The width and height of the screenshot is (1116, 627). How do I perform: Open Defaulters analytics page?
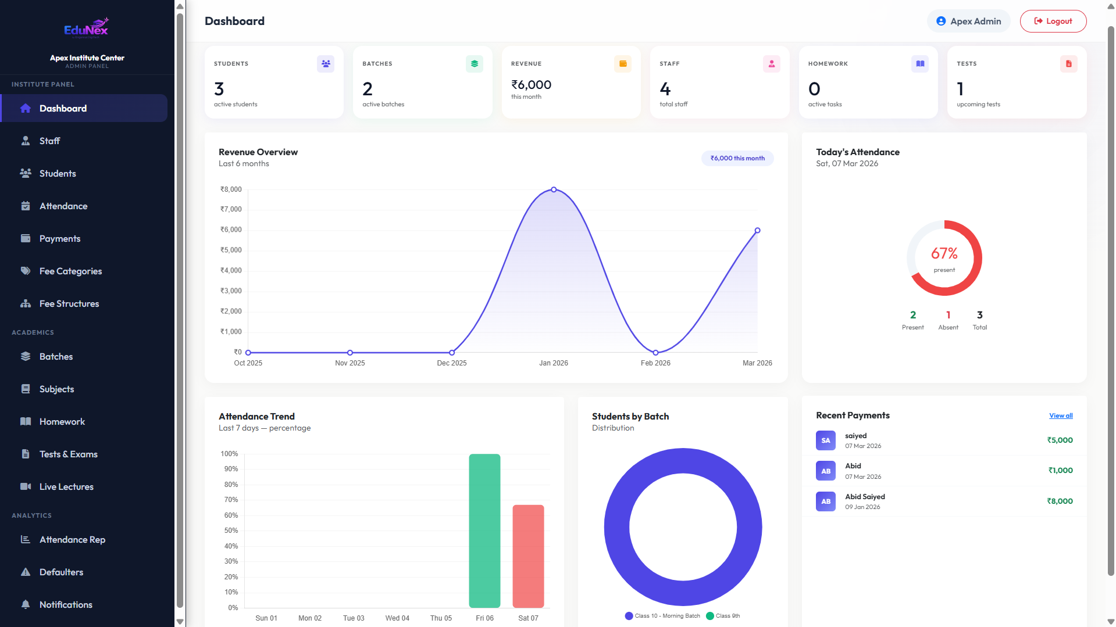click(x=61, y=572)
